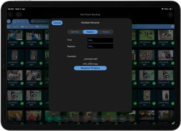
Task: Deselect checkmark on _DSC0079.NEF
Action: [x=173, y=63]
